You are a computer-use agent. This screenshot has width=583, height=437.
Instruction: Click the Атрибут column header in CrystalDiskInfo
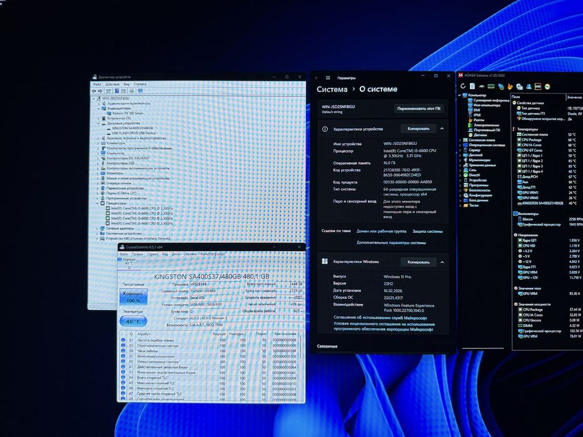[x=144, y=334]
